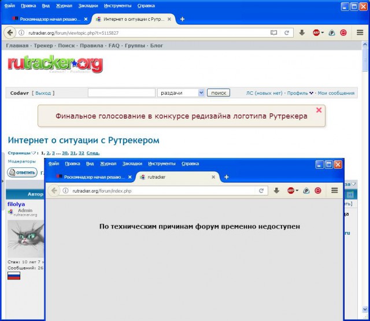Open downloads arrow in rear window toolbar
The height and width of the screenshot is (321, 370).
(302, 32)
